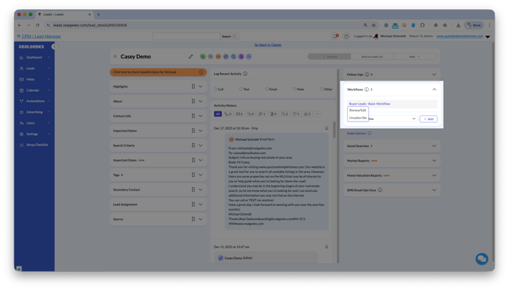Image resolution: width=509 pixels, height=290 pixels.
Task: Click the grip icon on About section
Action: click(193, 101)
